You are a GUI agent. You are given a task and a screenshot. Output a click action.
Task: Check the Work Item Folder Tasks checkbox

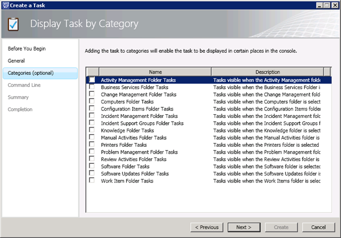tap(92, 181)
